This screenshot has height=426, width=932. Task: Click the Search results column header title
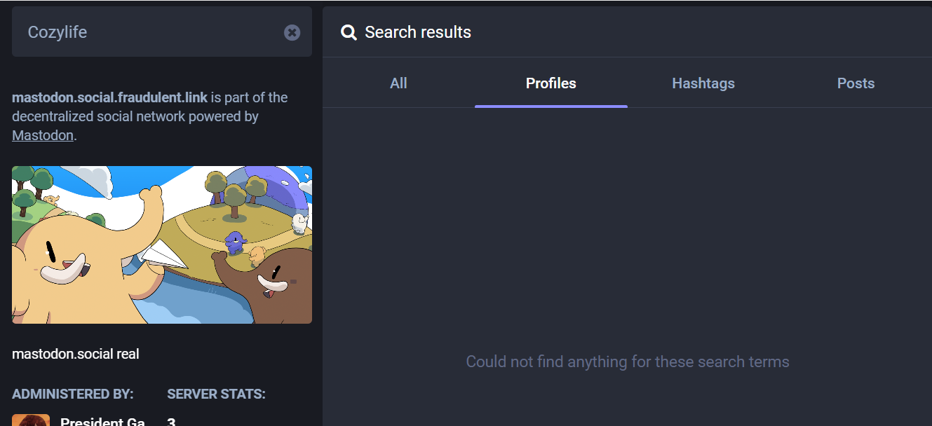pos(418,32)
